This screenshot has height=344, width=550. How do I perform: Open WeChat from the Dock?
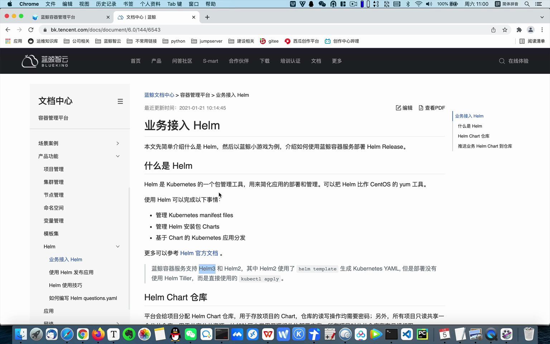pos(191,334)
